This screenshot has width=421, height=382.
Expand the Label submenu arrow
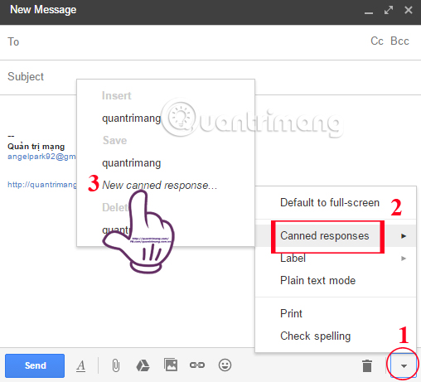click(404, 259)
